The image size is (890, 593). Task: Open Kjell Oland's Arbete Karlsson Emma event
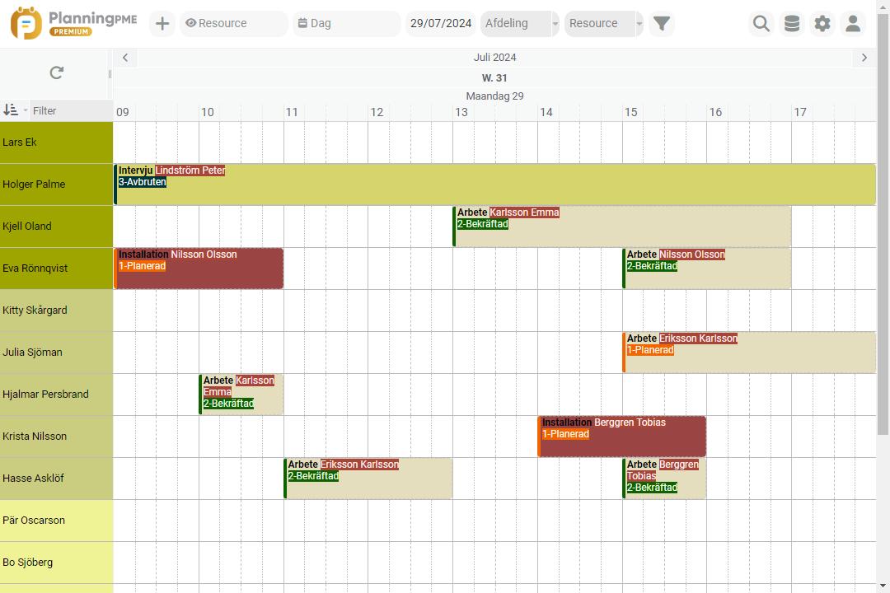click(621, 226)
